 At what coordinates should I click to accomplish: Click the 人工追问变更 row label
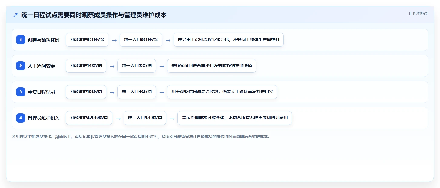coord(41,66)
